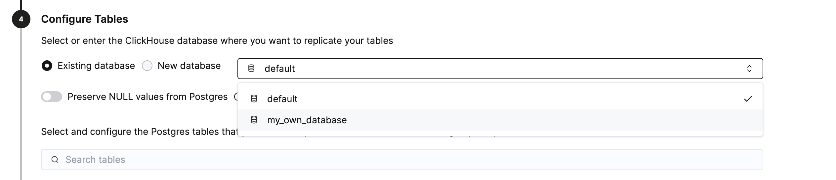This screenshot has width=836, height=180.
Task: Choose the default database from the list
Action: tap(282, 99)
